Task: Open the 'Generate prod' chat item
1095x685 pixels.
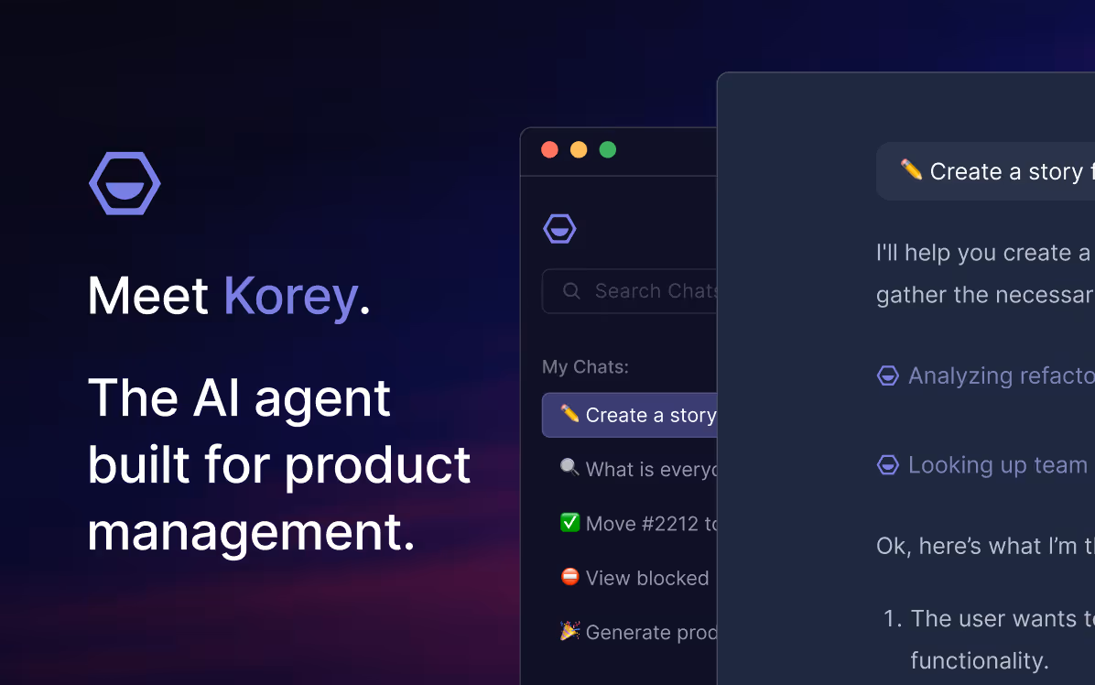Action: coord(638,632)
